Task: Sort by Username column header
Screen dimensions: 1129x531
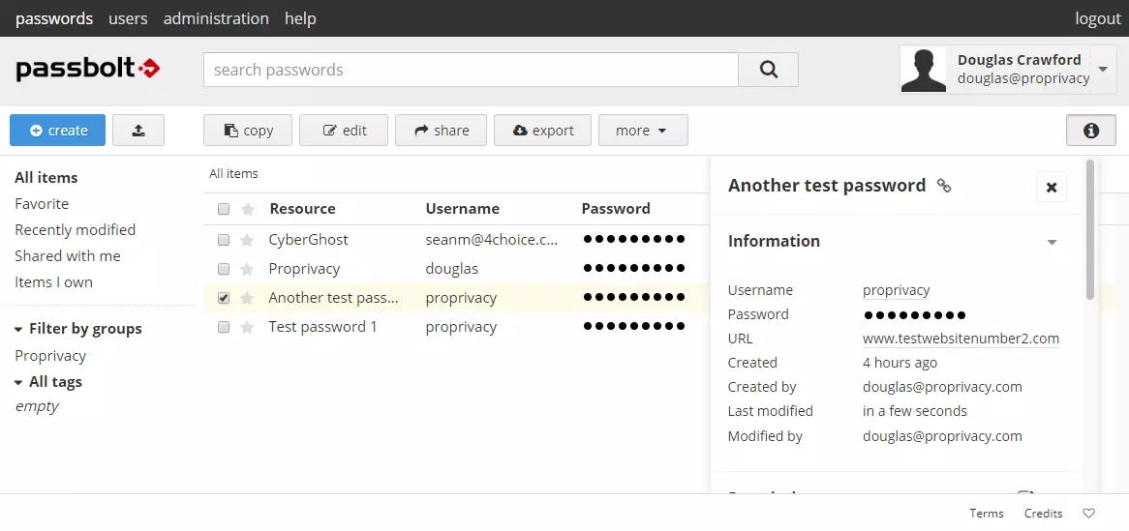Action: coord(462,209)
